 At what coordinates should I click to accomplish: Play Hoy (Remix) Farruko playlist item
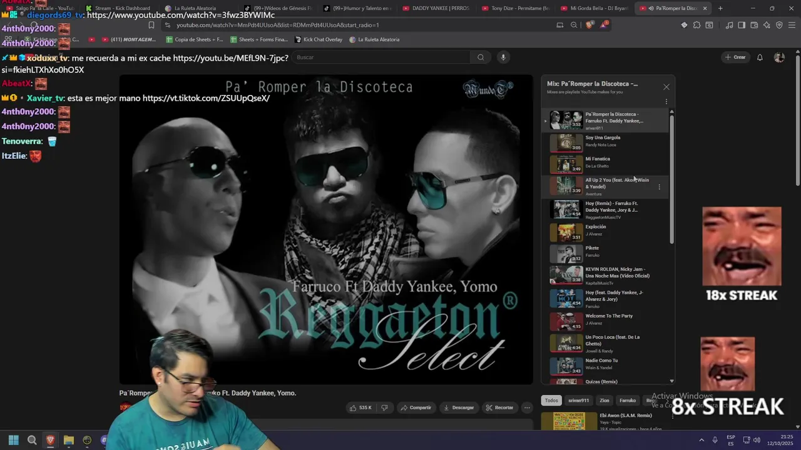coord(605,209)
